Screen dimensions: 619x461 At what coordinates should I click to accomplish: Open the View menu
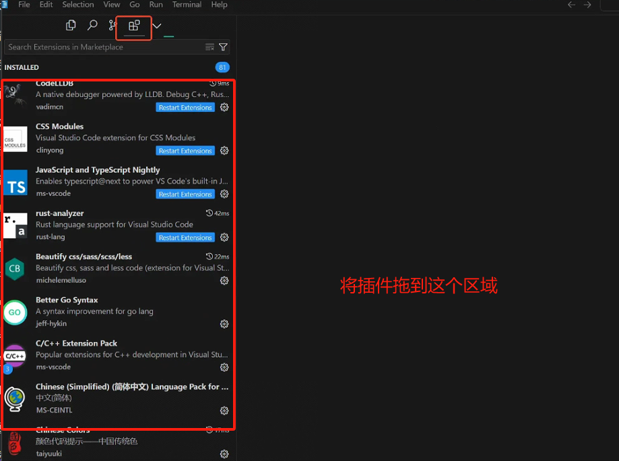coord(112,5)
